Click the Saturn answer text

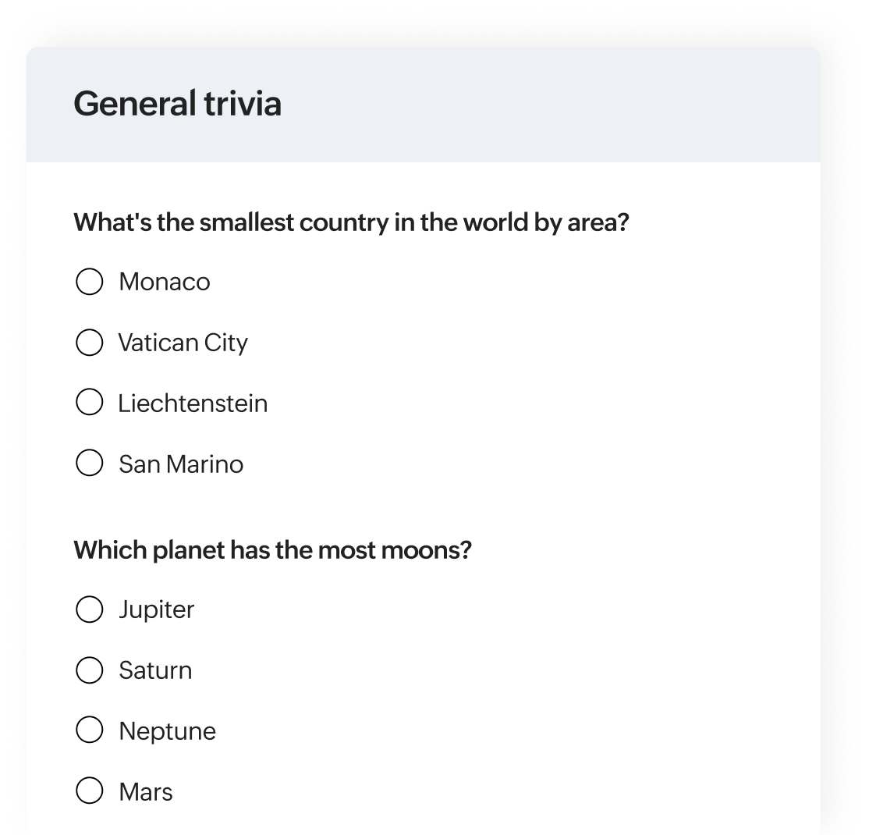tap(154, 670)
